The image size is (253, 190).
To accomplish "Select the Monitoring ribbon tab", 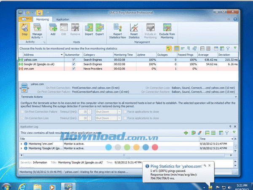I will [x=42, y=19].
